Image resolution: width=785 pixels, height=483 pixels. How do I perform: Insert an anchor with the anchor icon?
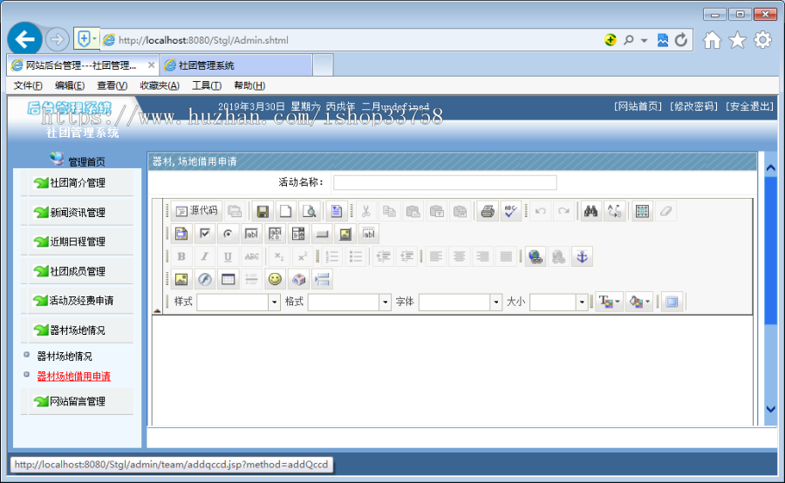582,257
